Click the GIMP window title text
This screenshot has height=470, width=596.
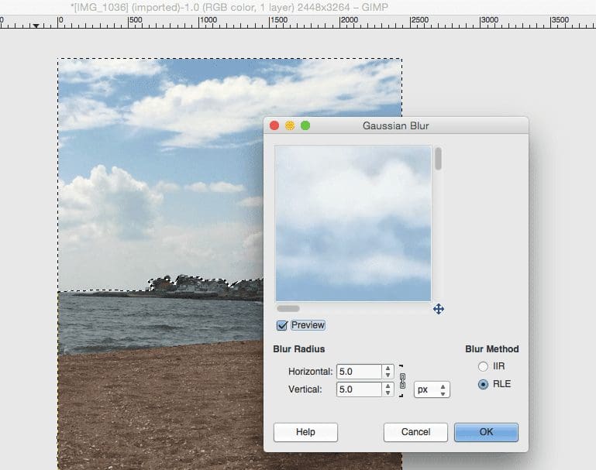[229, 7]
